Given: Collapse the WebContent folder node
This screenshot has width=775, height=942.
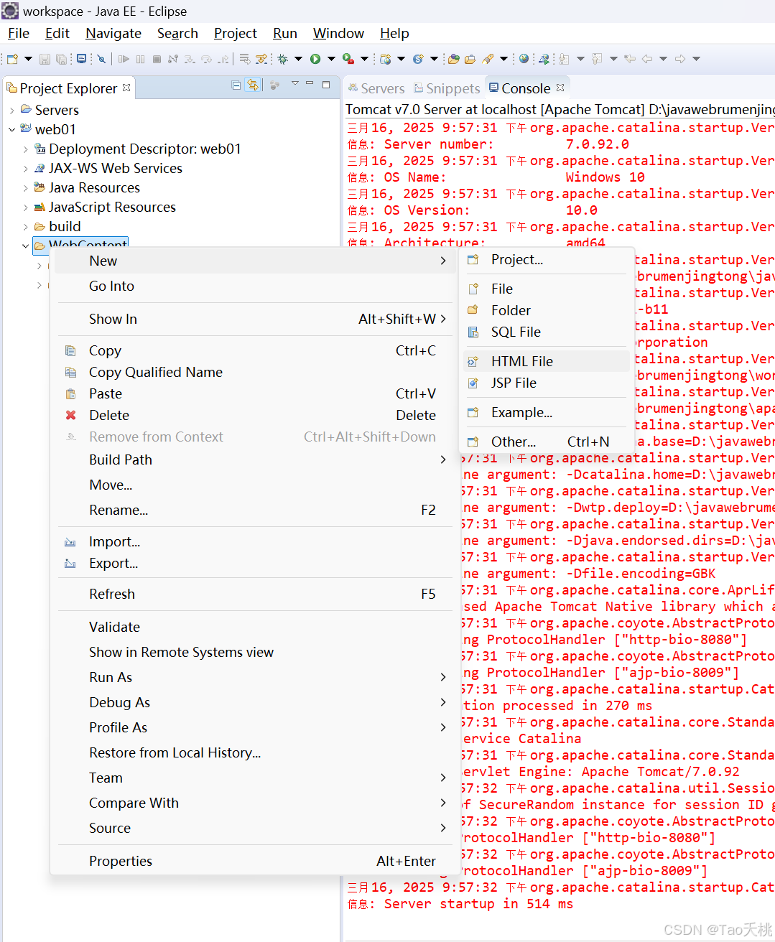Looking at the screenshot, I should click(x=26, y=246).
